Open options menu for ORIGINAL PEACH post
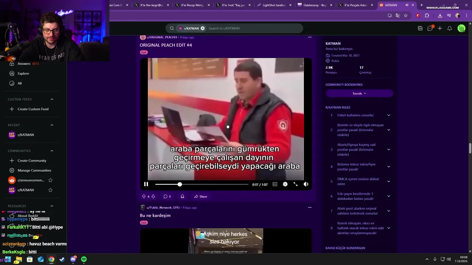 coord(310,37)
